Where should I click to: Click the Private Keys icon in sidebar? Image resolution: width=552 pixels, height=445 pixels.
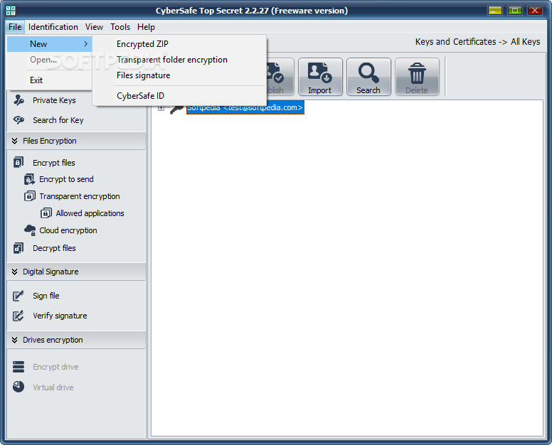(x=18, y=100)
